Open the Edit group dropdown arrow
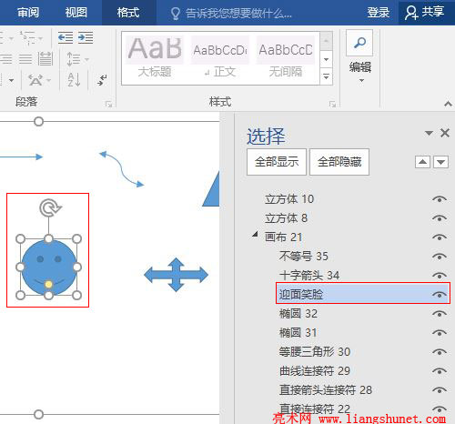The width and height of the screenshot is (455, 424). 361,80
